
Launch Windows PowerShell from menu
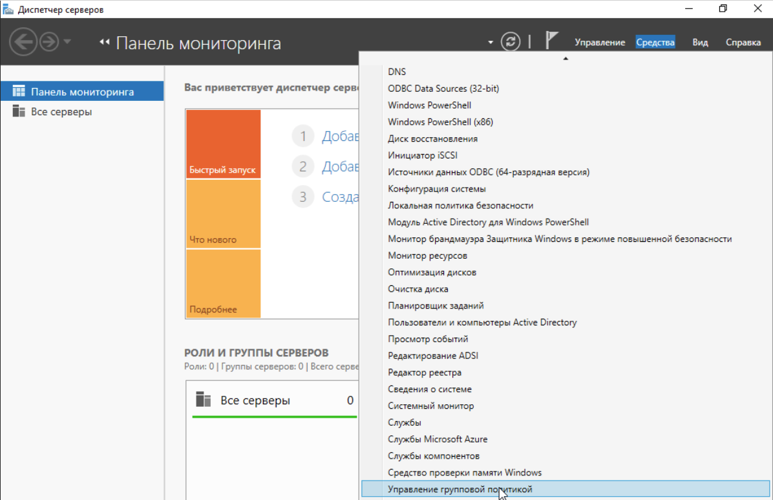click(566, 105)
